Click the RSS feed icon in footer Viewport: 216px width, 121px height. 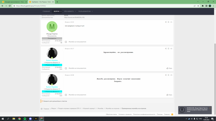[172, 114]
